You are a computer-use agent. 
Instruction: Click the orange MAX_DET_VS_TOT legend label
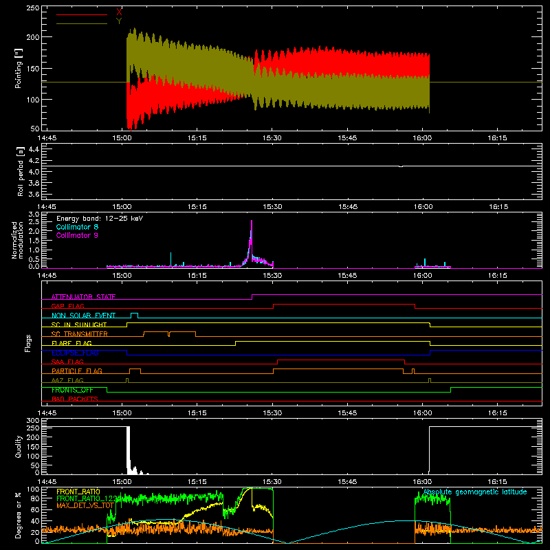[85, 505]
